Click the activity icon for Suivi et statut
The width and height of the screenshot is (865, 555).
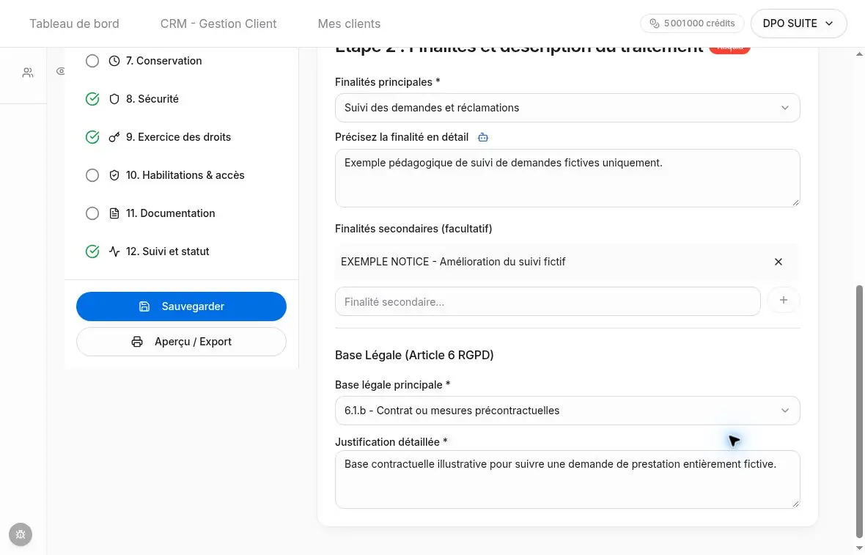tap(114, 251)
